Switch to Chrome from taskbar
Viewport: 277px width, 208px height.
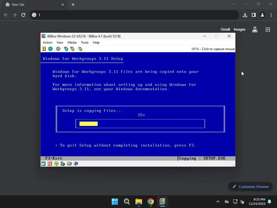pyautogui.click(x=151, y=201)
